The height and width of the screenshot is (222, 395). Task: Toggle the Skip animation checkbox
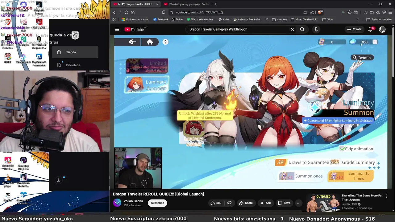tap(342, 149)
